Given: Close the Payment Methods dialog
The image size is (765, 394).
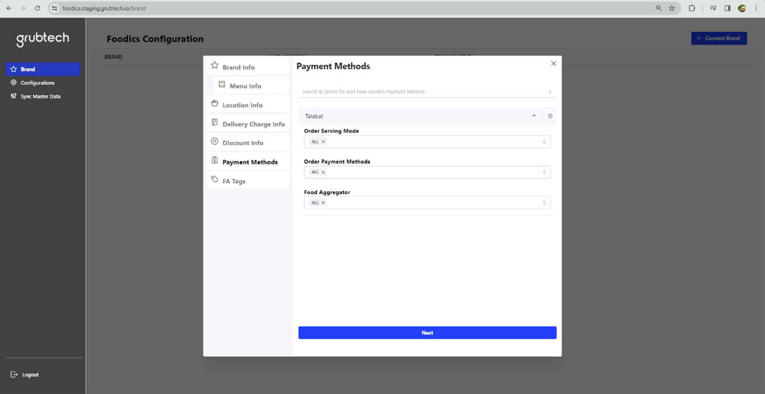Looking at the screenshot, I should tap(554, 64).
